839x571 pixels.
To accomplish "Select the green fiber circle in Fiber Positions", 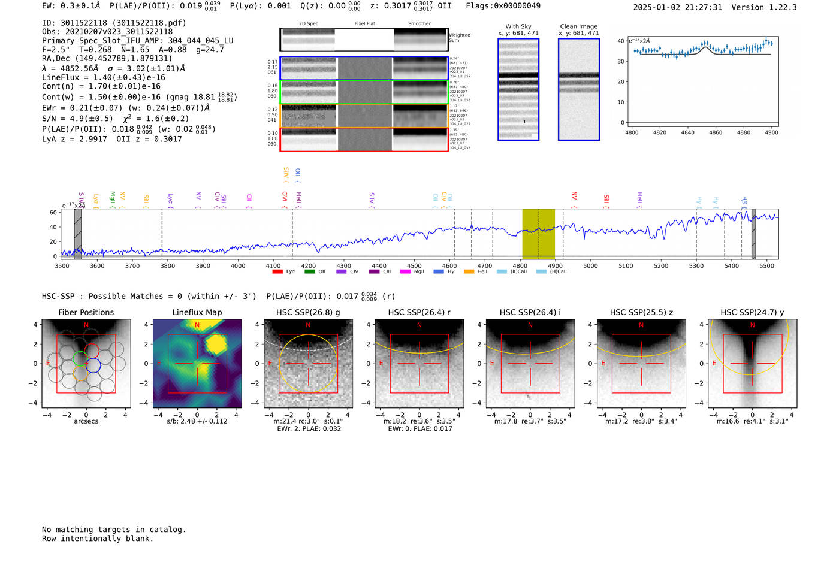I will point(80,359).
